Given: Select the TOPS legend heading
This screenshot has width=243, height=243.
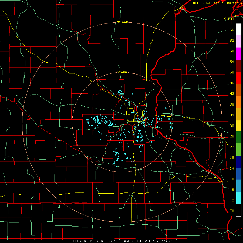Looking at the screenshot, I should coord(237,16).
